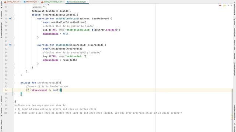
Task: Click 'Called When Ad is failed to load' comment
Action: point(68,26)
